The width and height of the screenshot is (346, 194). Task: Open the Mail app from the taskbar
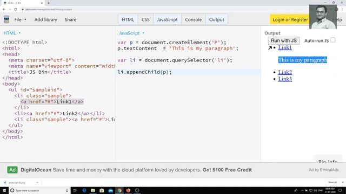coord(110,190)
